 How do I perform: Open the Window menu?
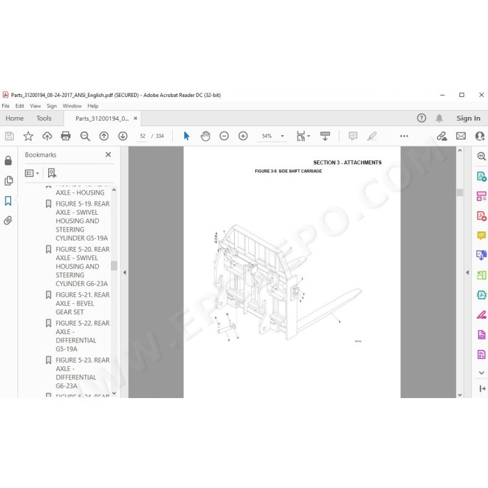[x=72, y=106]
